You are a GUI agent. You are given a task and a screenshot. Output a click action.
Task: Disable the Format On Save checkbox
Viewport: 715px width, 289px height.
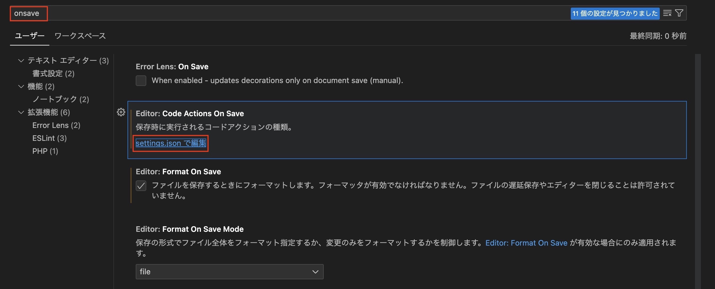coord(141,186)
